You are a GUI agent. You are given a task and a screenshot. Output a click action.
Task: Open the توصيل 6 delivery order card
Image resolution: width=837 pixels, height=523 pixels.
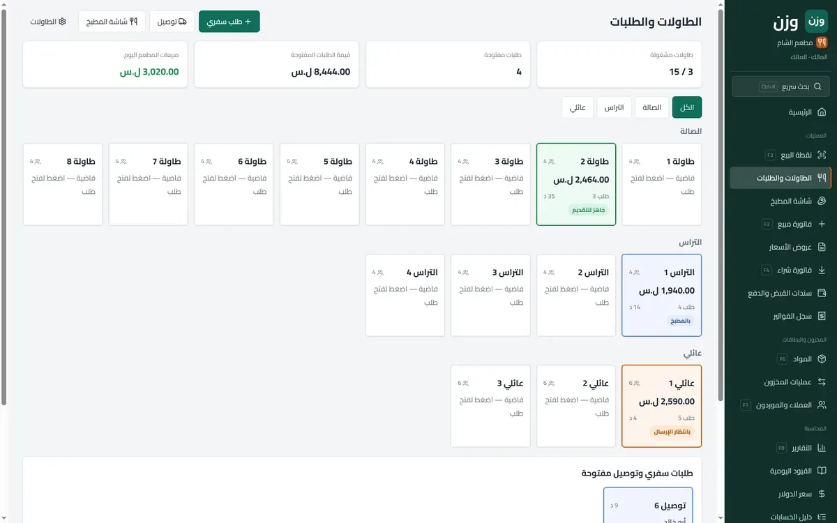click(648, 506)
